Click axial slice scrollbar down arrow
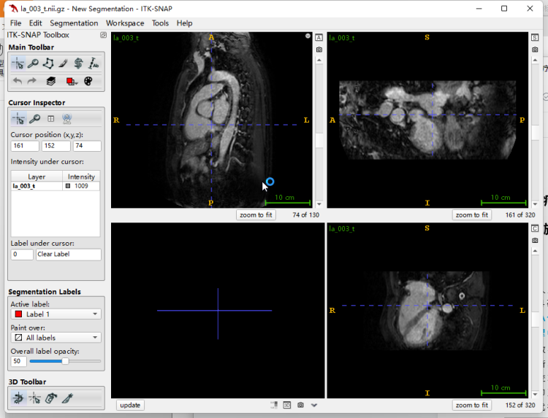 (319, 204)
